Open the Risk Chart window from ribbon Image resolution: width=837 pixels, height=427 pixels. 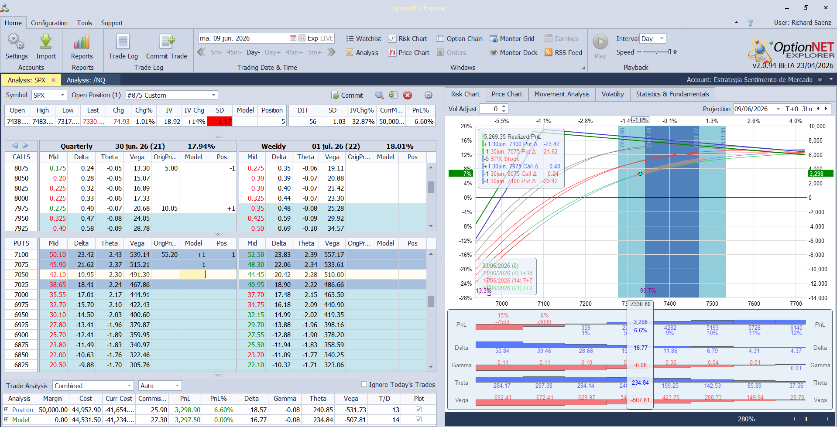coord(408,39)
